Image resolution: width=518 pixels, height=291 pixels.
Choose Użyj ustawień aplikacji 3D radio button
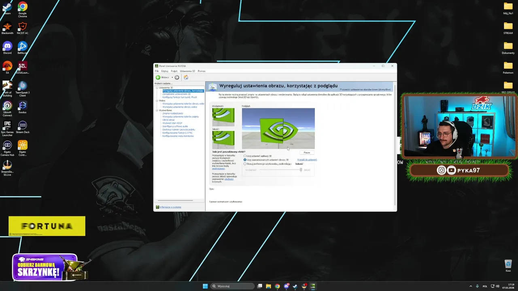pos(245,156)
